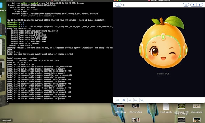Click the 'Invocation: d9118bd218f340b7' line
The width and height of the screenshot is (205, 123).
(x=32, y=5)
